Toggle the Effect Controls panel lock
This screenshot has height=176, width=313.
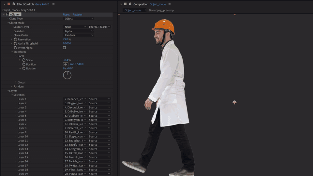click(13, 4)
